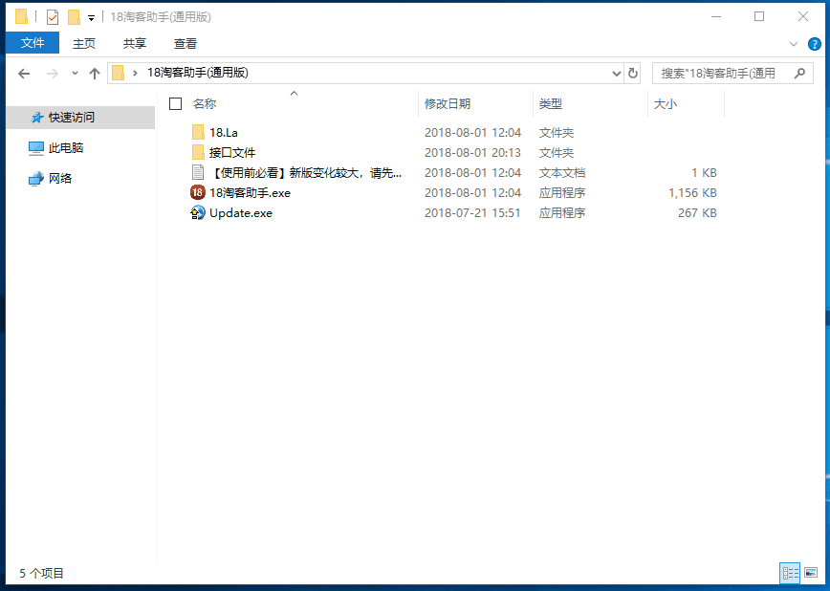Switch to the 查看 ribbon tab
Image resolution: width=830 pixels, height=591 pixels.
[186, 43]
